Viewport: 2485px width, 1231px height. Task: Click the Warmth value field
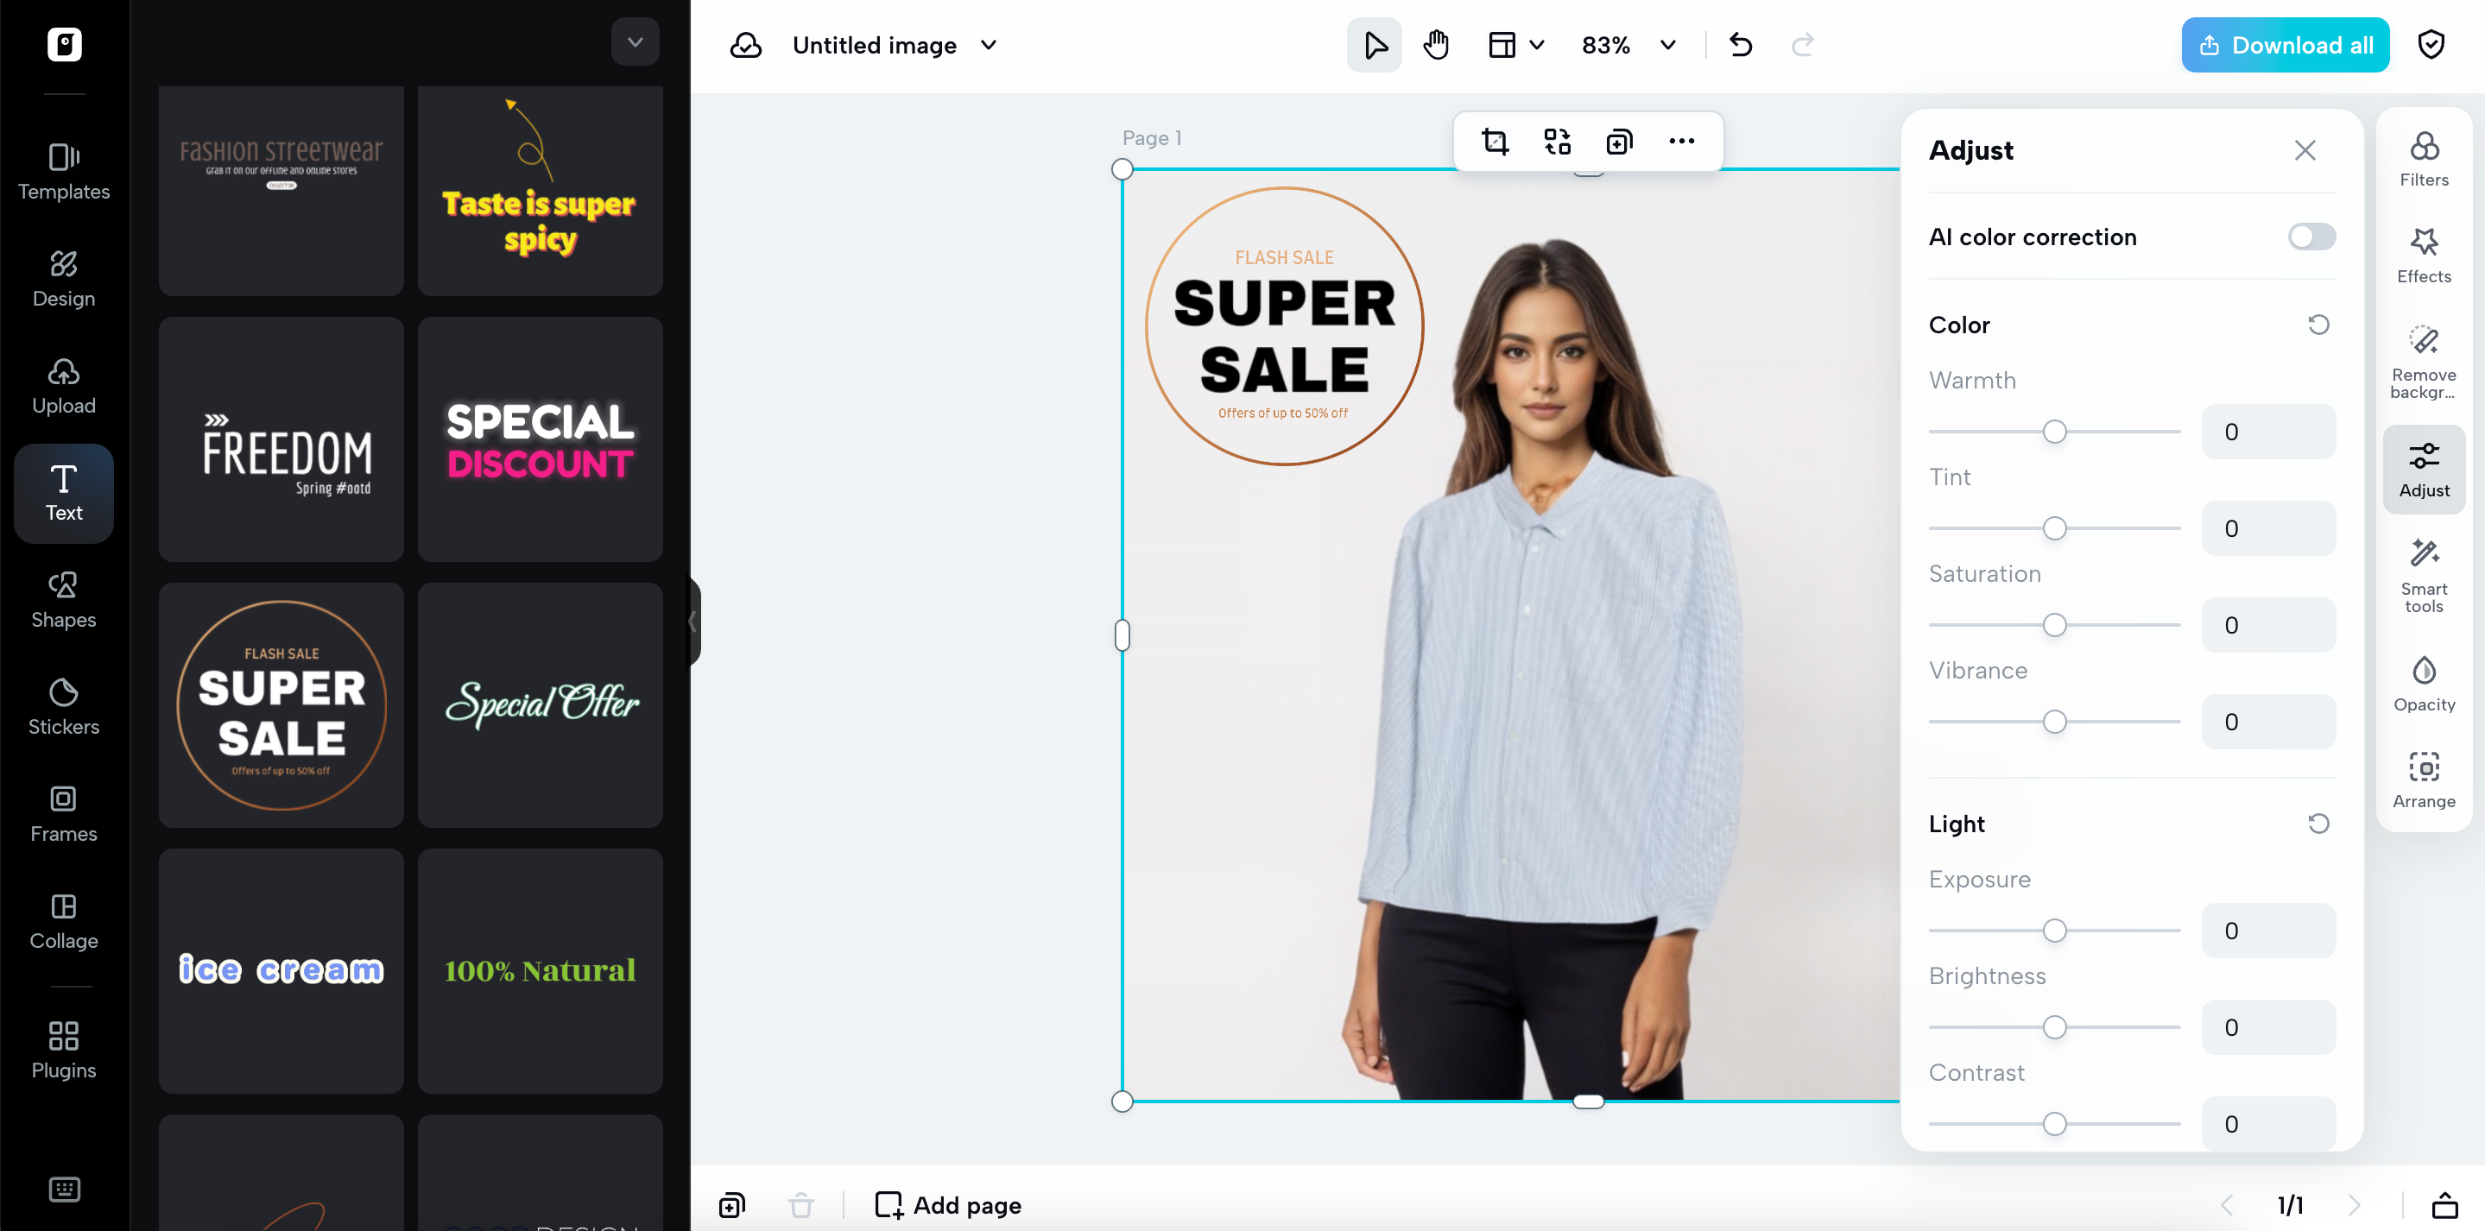(2268, 432)
